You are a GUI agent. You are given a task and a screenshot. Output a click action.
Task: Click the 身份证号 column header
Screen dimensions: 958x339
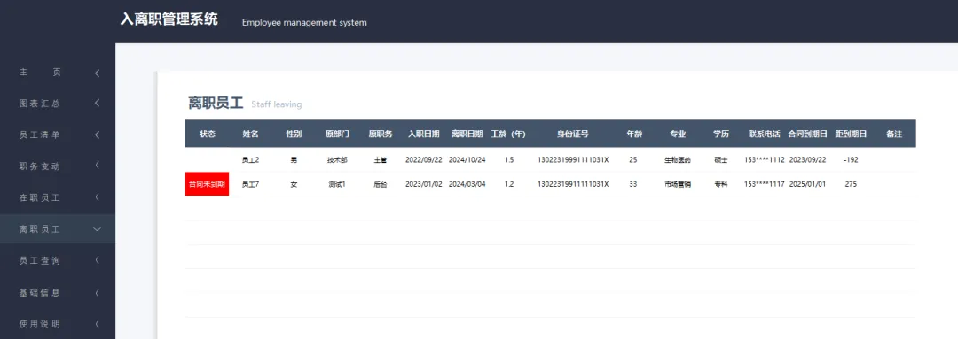(572, 135)
